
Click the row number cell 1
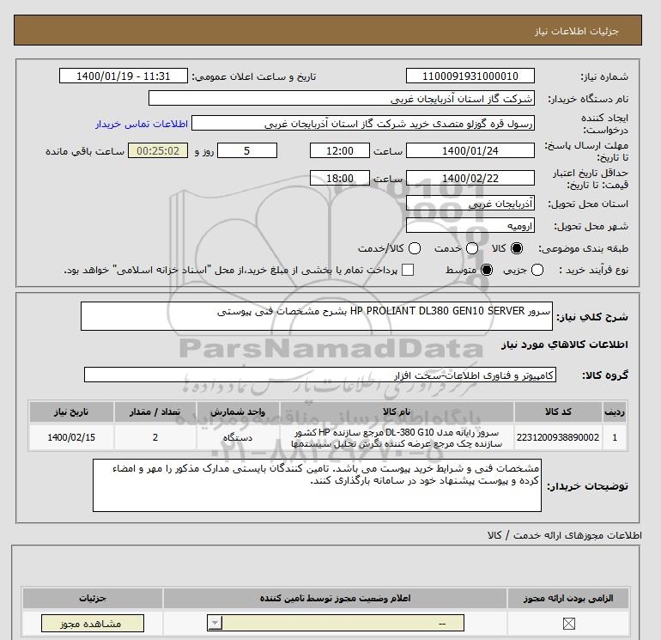615,437
